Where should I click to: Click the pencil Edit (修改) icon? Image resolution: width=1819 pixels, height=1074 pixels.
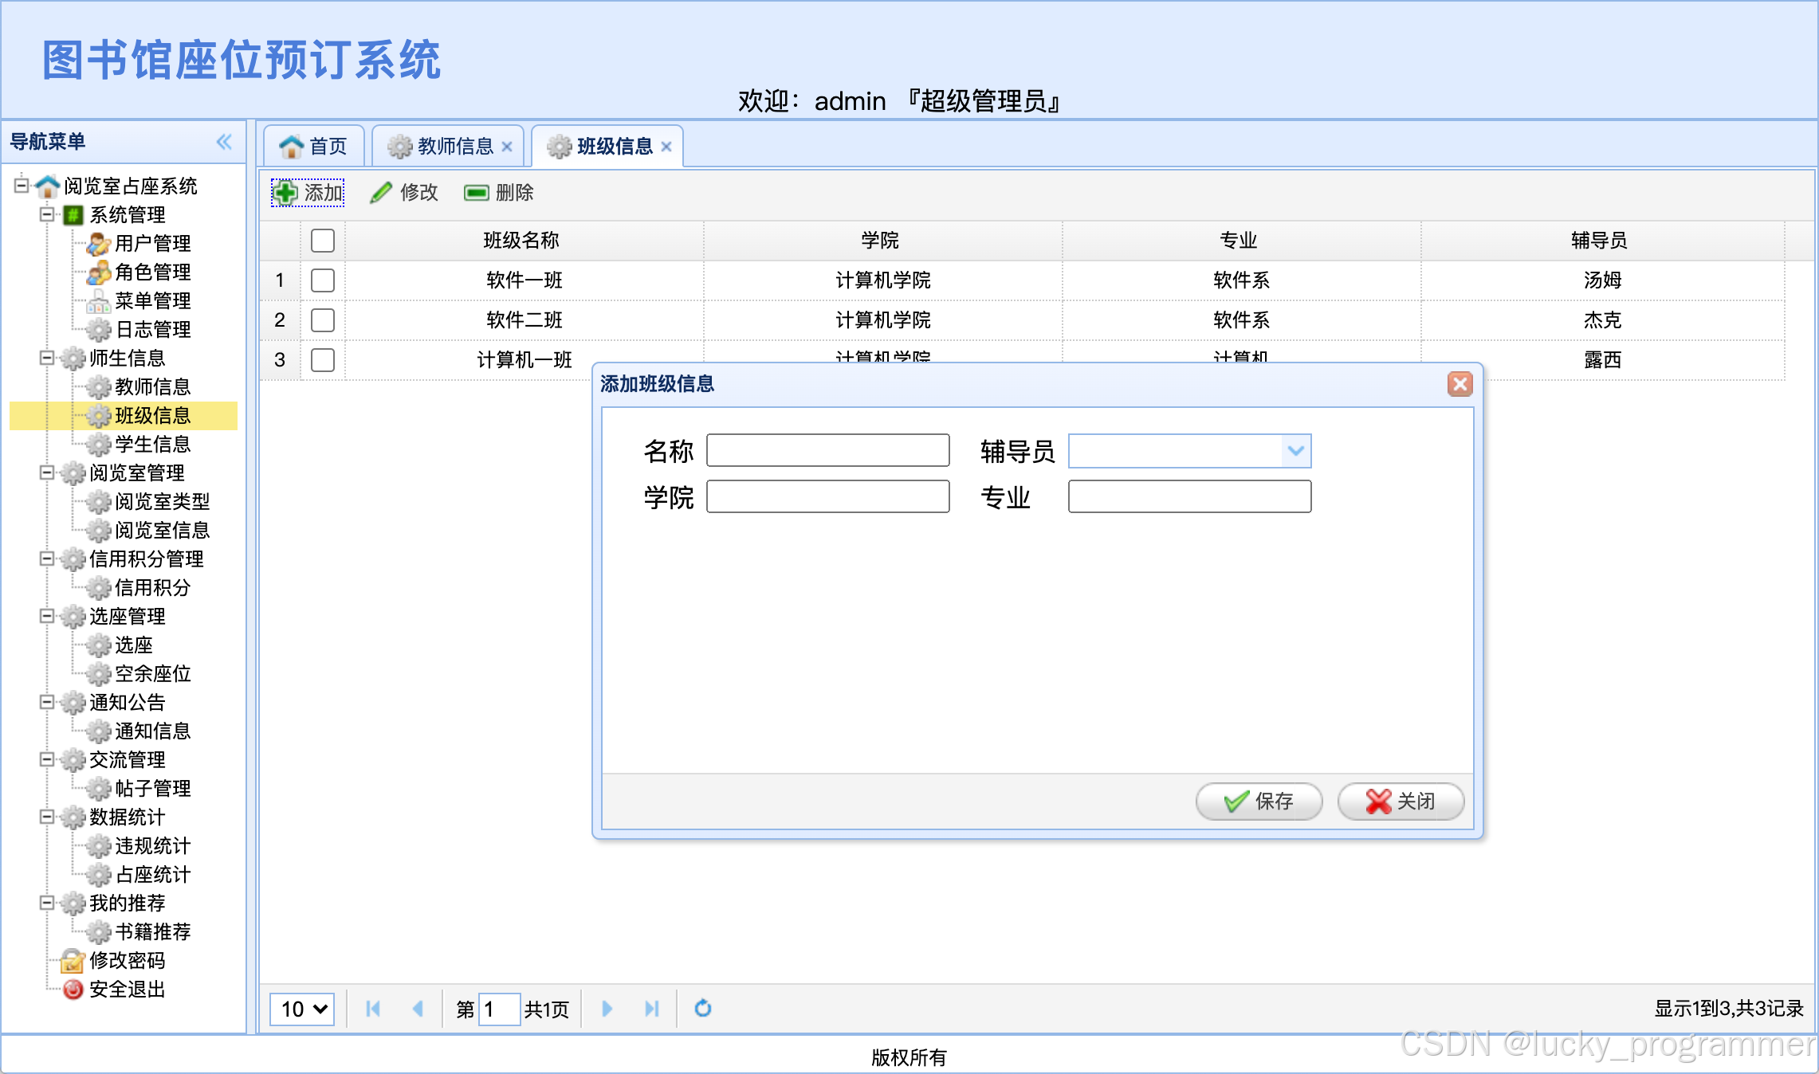coord(381,192)
